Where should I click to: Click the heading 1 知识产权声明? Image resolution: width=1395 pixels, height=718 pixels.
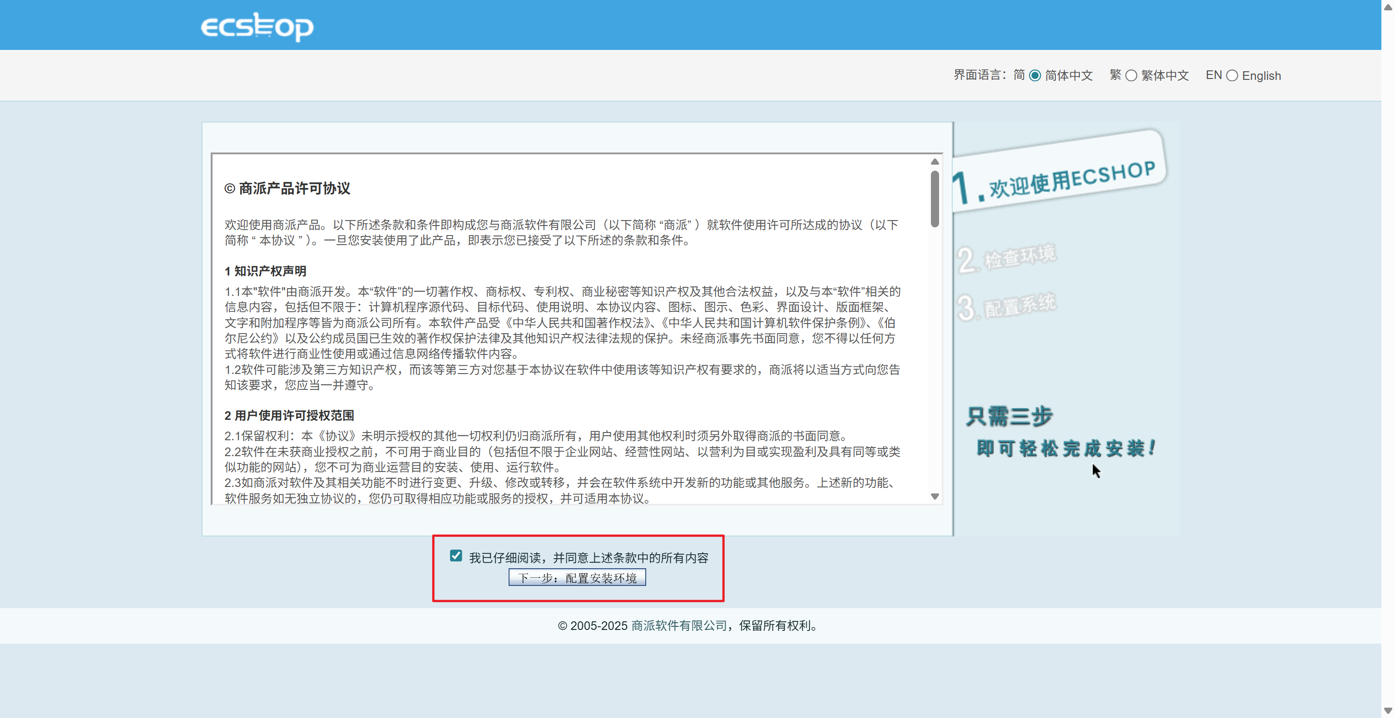pyautogui.click(x=265, y=271)
